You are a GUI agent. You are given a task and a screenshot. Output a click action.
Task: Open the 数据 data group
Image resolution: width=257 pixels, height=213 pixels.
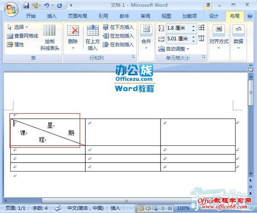[x=239, y=37]
